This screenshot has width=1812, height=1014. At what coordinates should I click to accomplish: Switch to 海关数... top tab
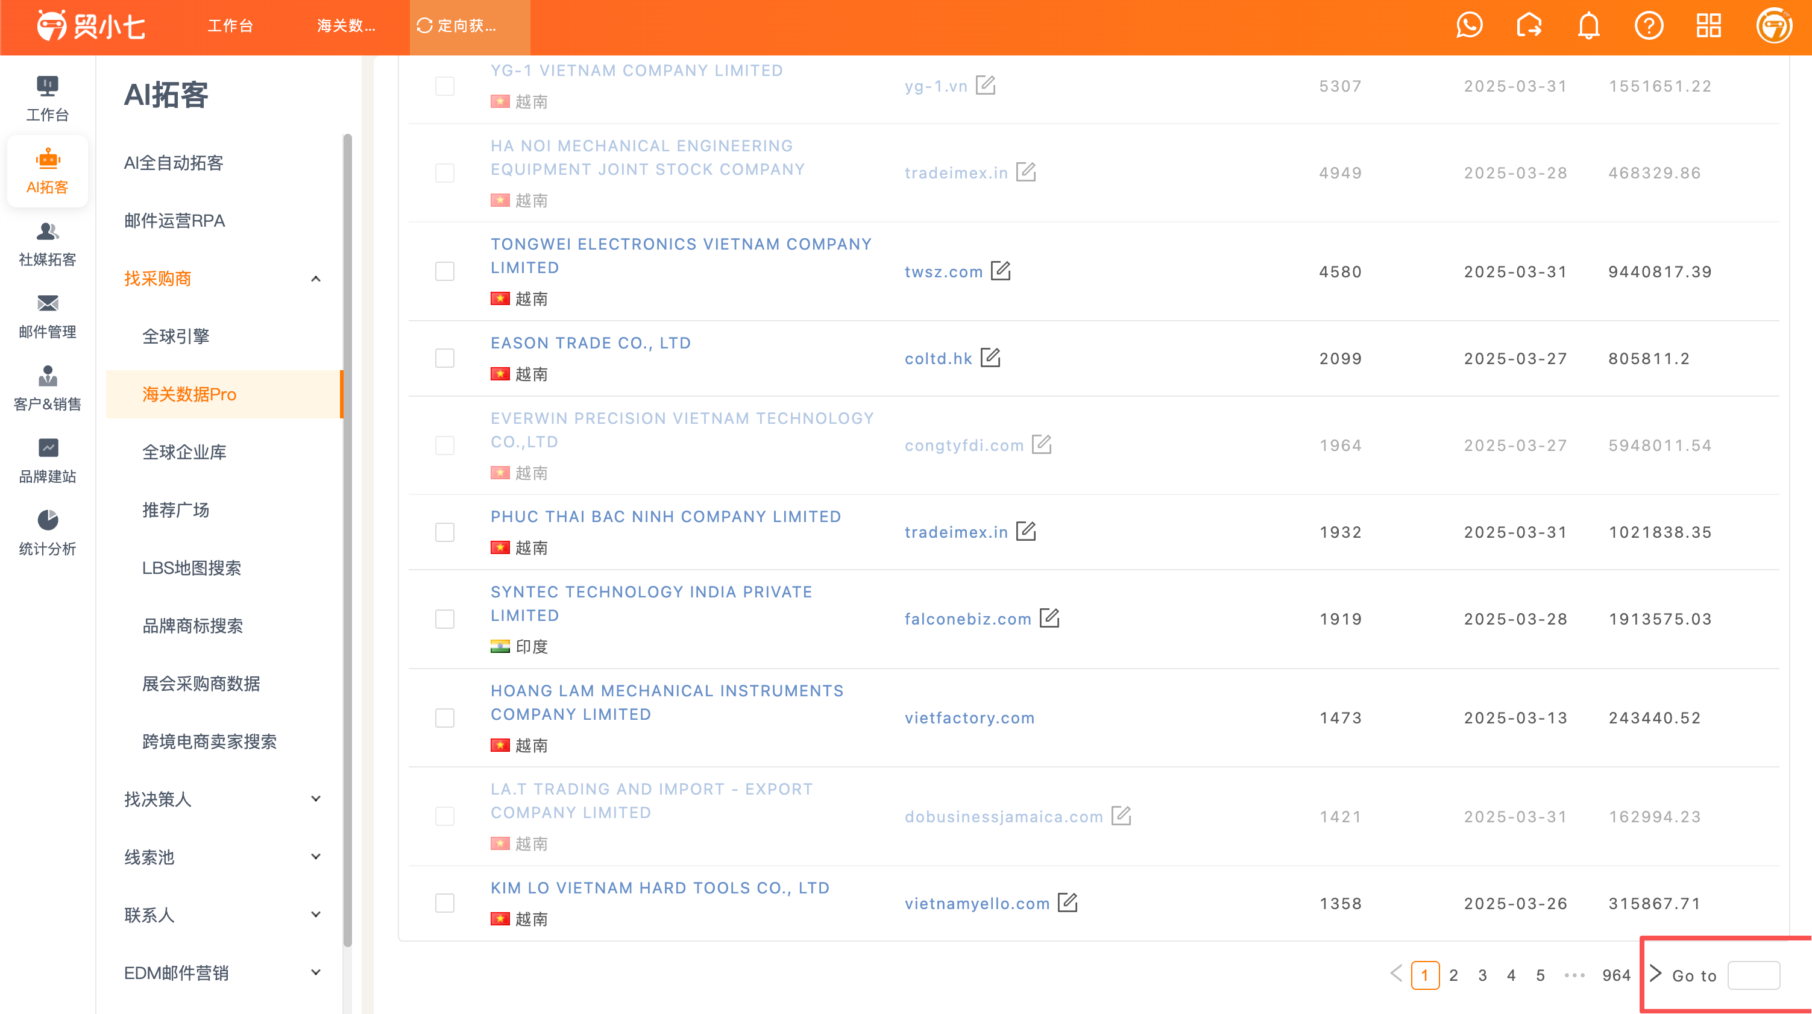[x=346, y=26]
